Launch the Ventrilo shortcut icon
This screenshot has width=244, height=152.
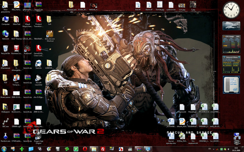click(38, 64)
